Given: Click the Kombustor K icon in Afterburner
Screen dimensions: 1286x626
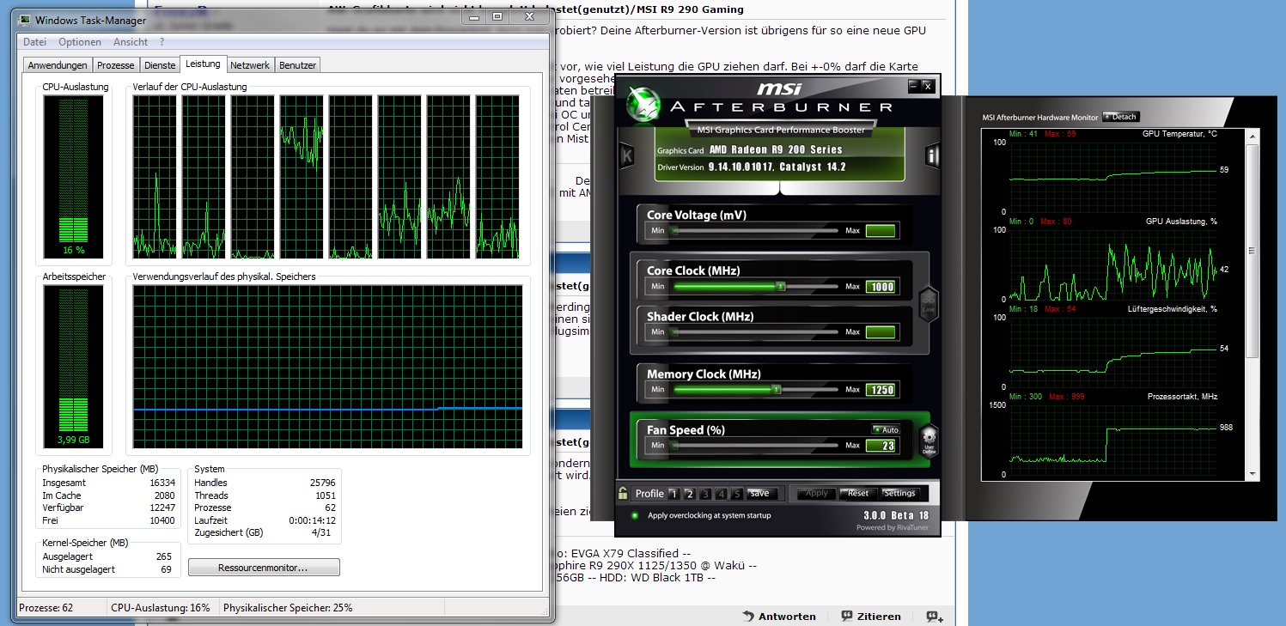Looking at the screenshot, I should click(x=626, y=155).
